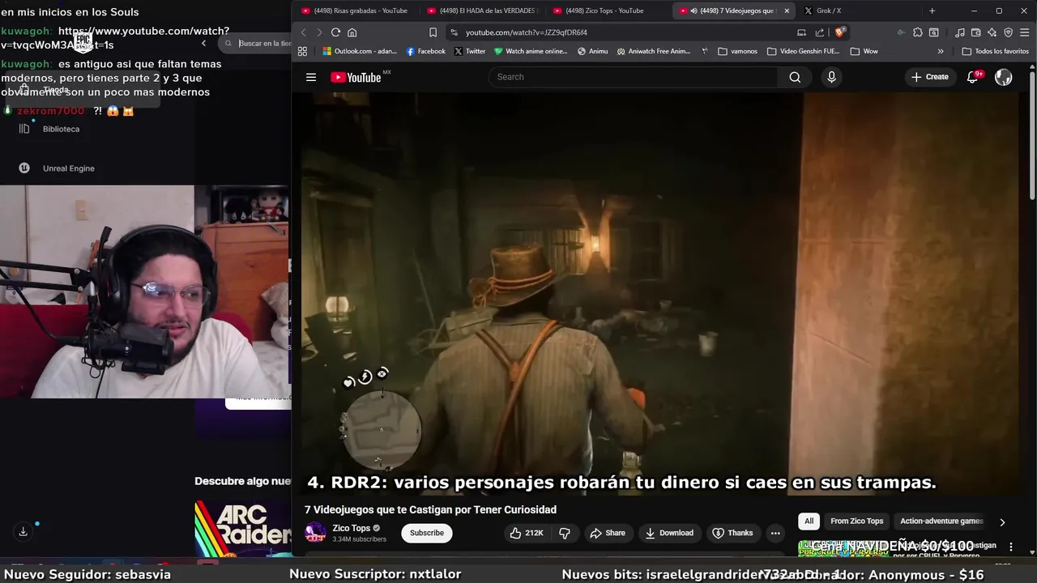Click the browser address bar URL

pyautogui.click(x=526, y=32)
